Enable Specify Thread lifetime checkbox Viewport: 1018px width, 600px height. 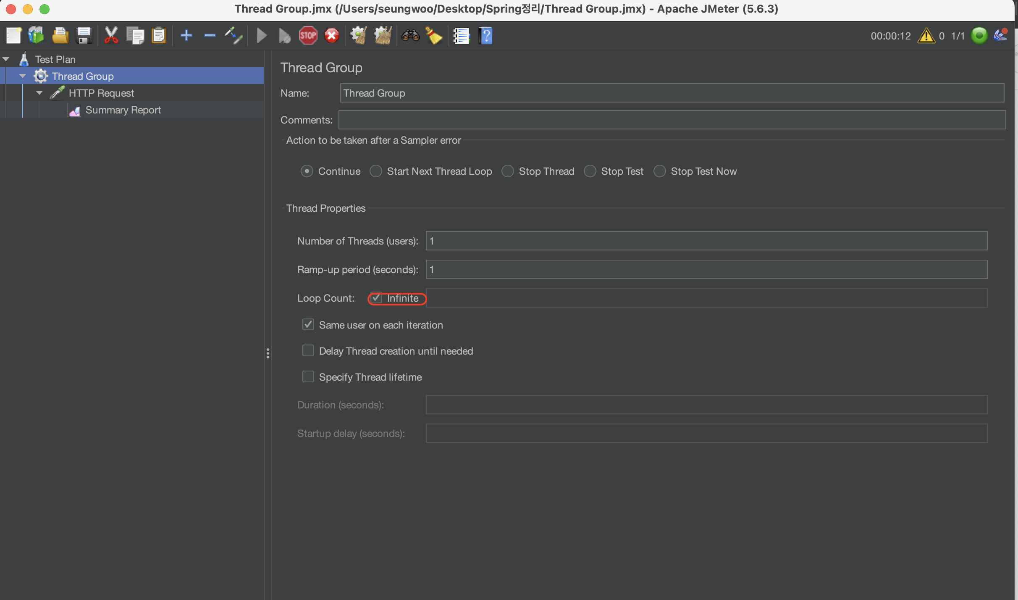tap(308, 376)
